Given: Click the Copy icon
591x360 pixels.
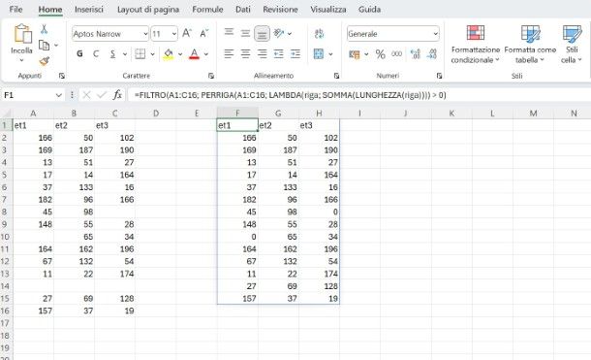Looking at the screenshot, I should click(45, 46).
